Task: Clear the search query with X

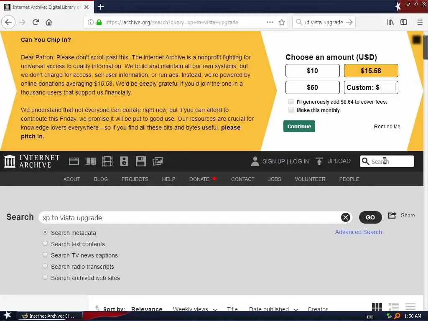Action: [x=346, y=217]
